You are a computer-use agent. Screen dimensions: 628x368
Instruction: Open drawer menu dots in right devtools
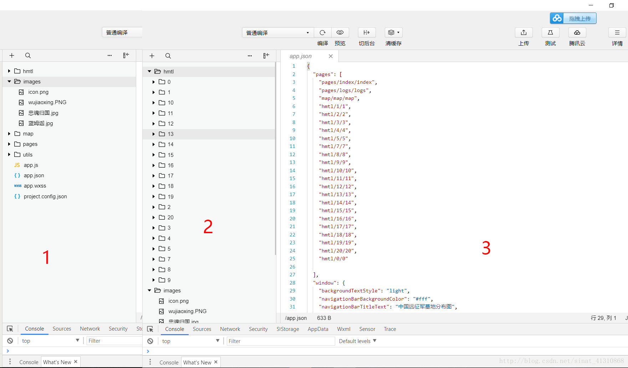tap(150, 362)
